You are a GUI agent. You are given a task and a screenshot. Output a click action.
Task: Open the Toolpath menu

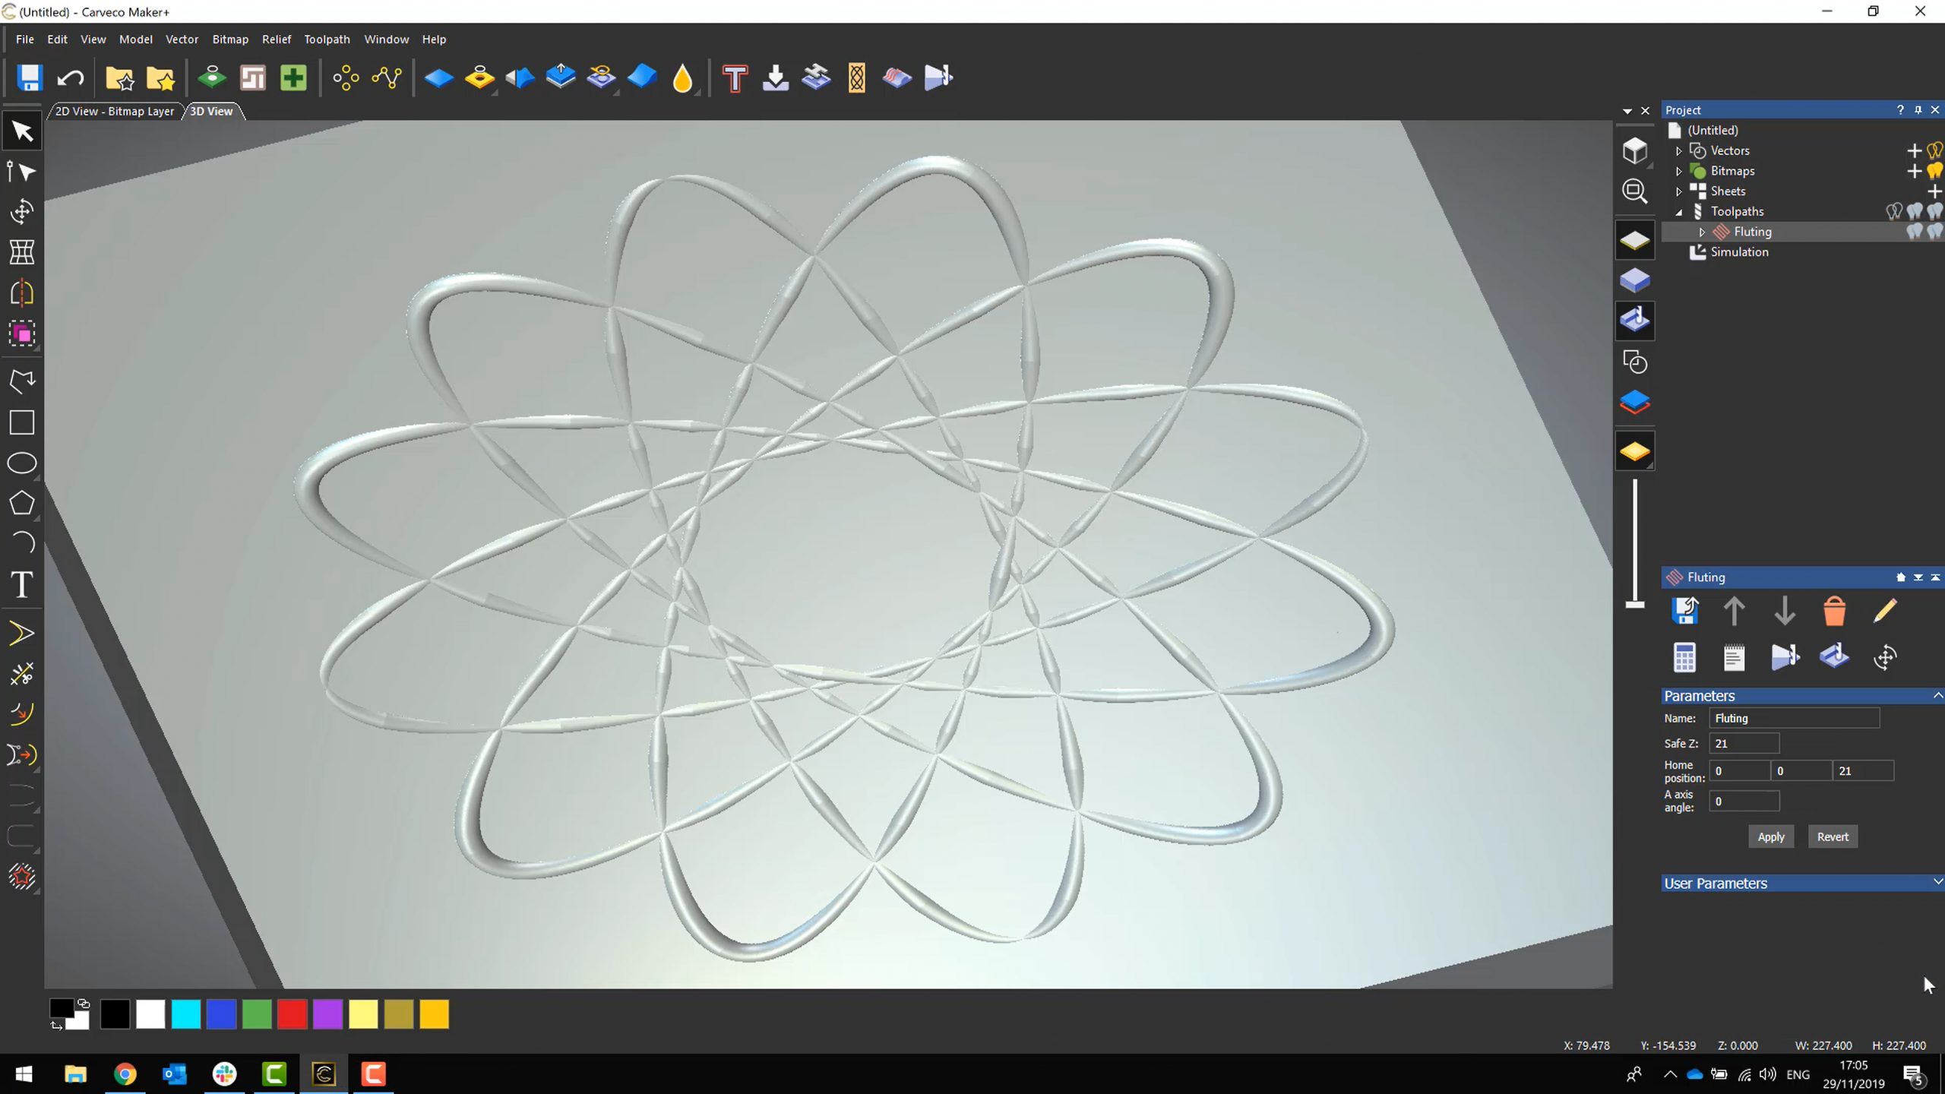point(326,39)
